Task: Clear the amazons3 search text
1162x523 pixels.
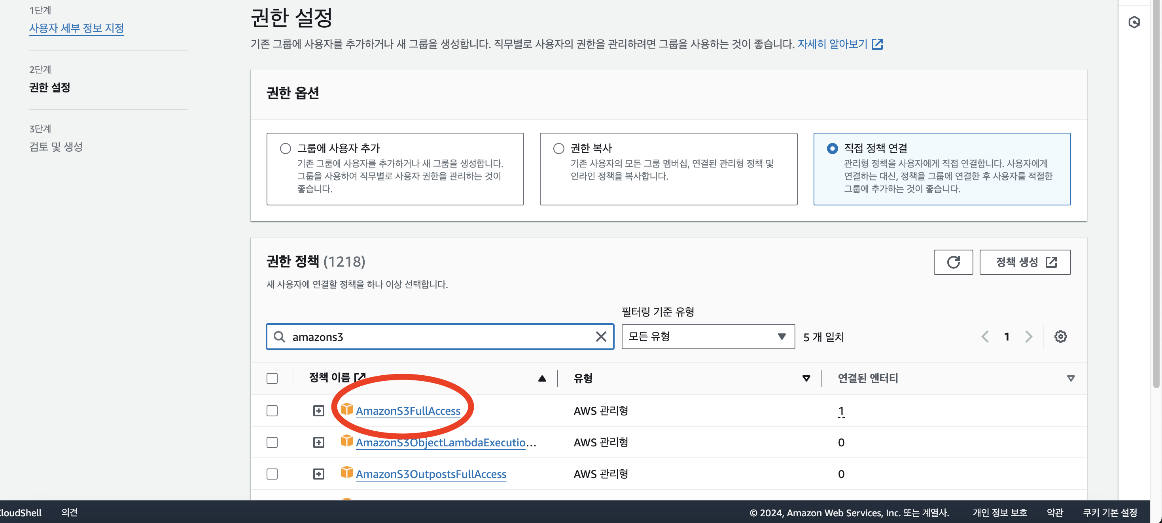Action: click(600, 337)
